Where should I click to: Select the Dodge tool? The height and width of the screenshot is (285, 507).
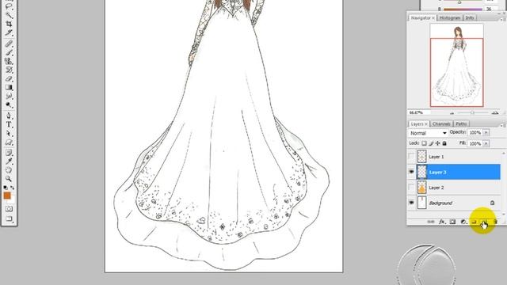point(9,104)
